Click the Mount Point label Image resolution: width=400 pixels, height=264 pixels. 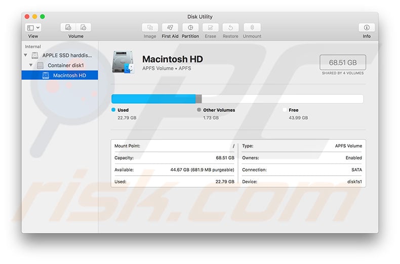coord(127,146)
